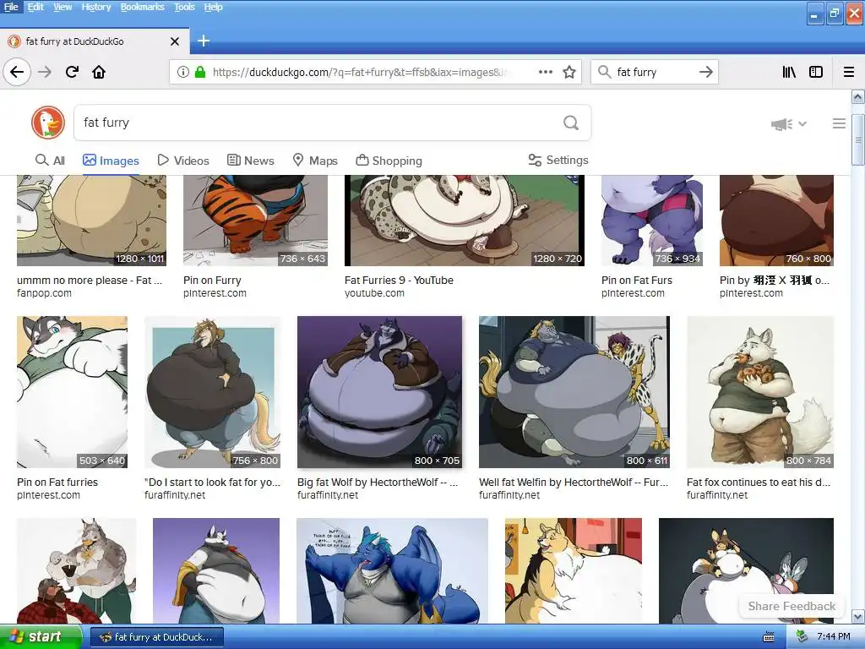Screen dimensions: 865x649
Task: Click the fanpop.com source link
Action: [44, 293]
